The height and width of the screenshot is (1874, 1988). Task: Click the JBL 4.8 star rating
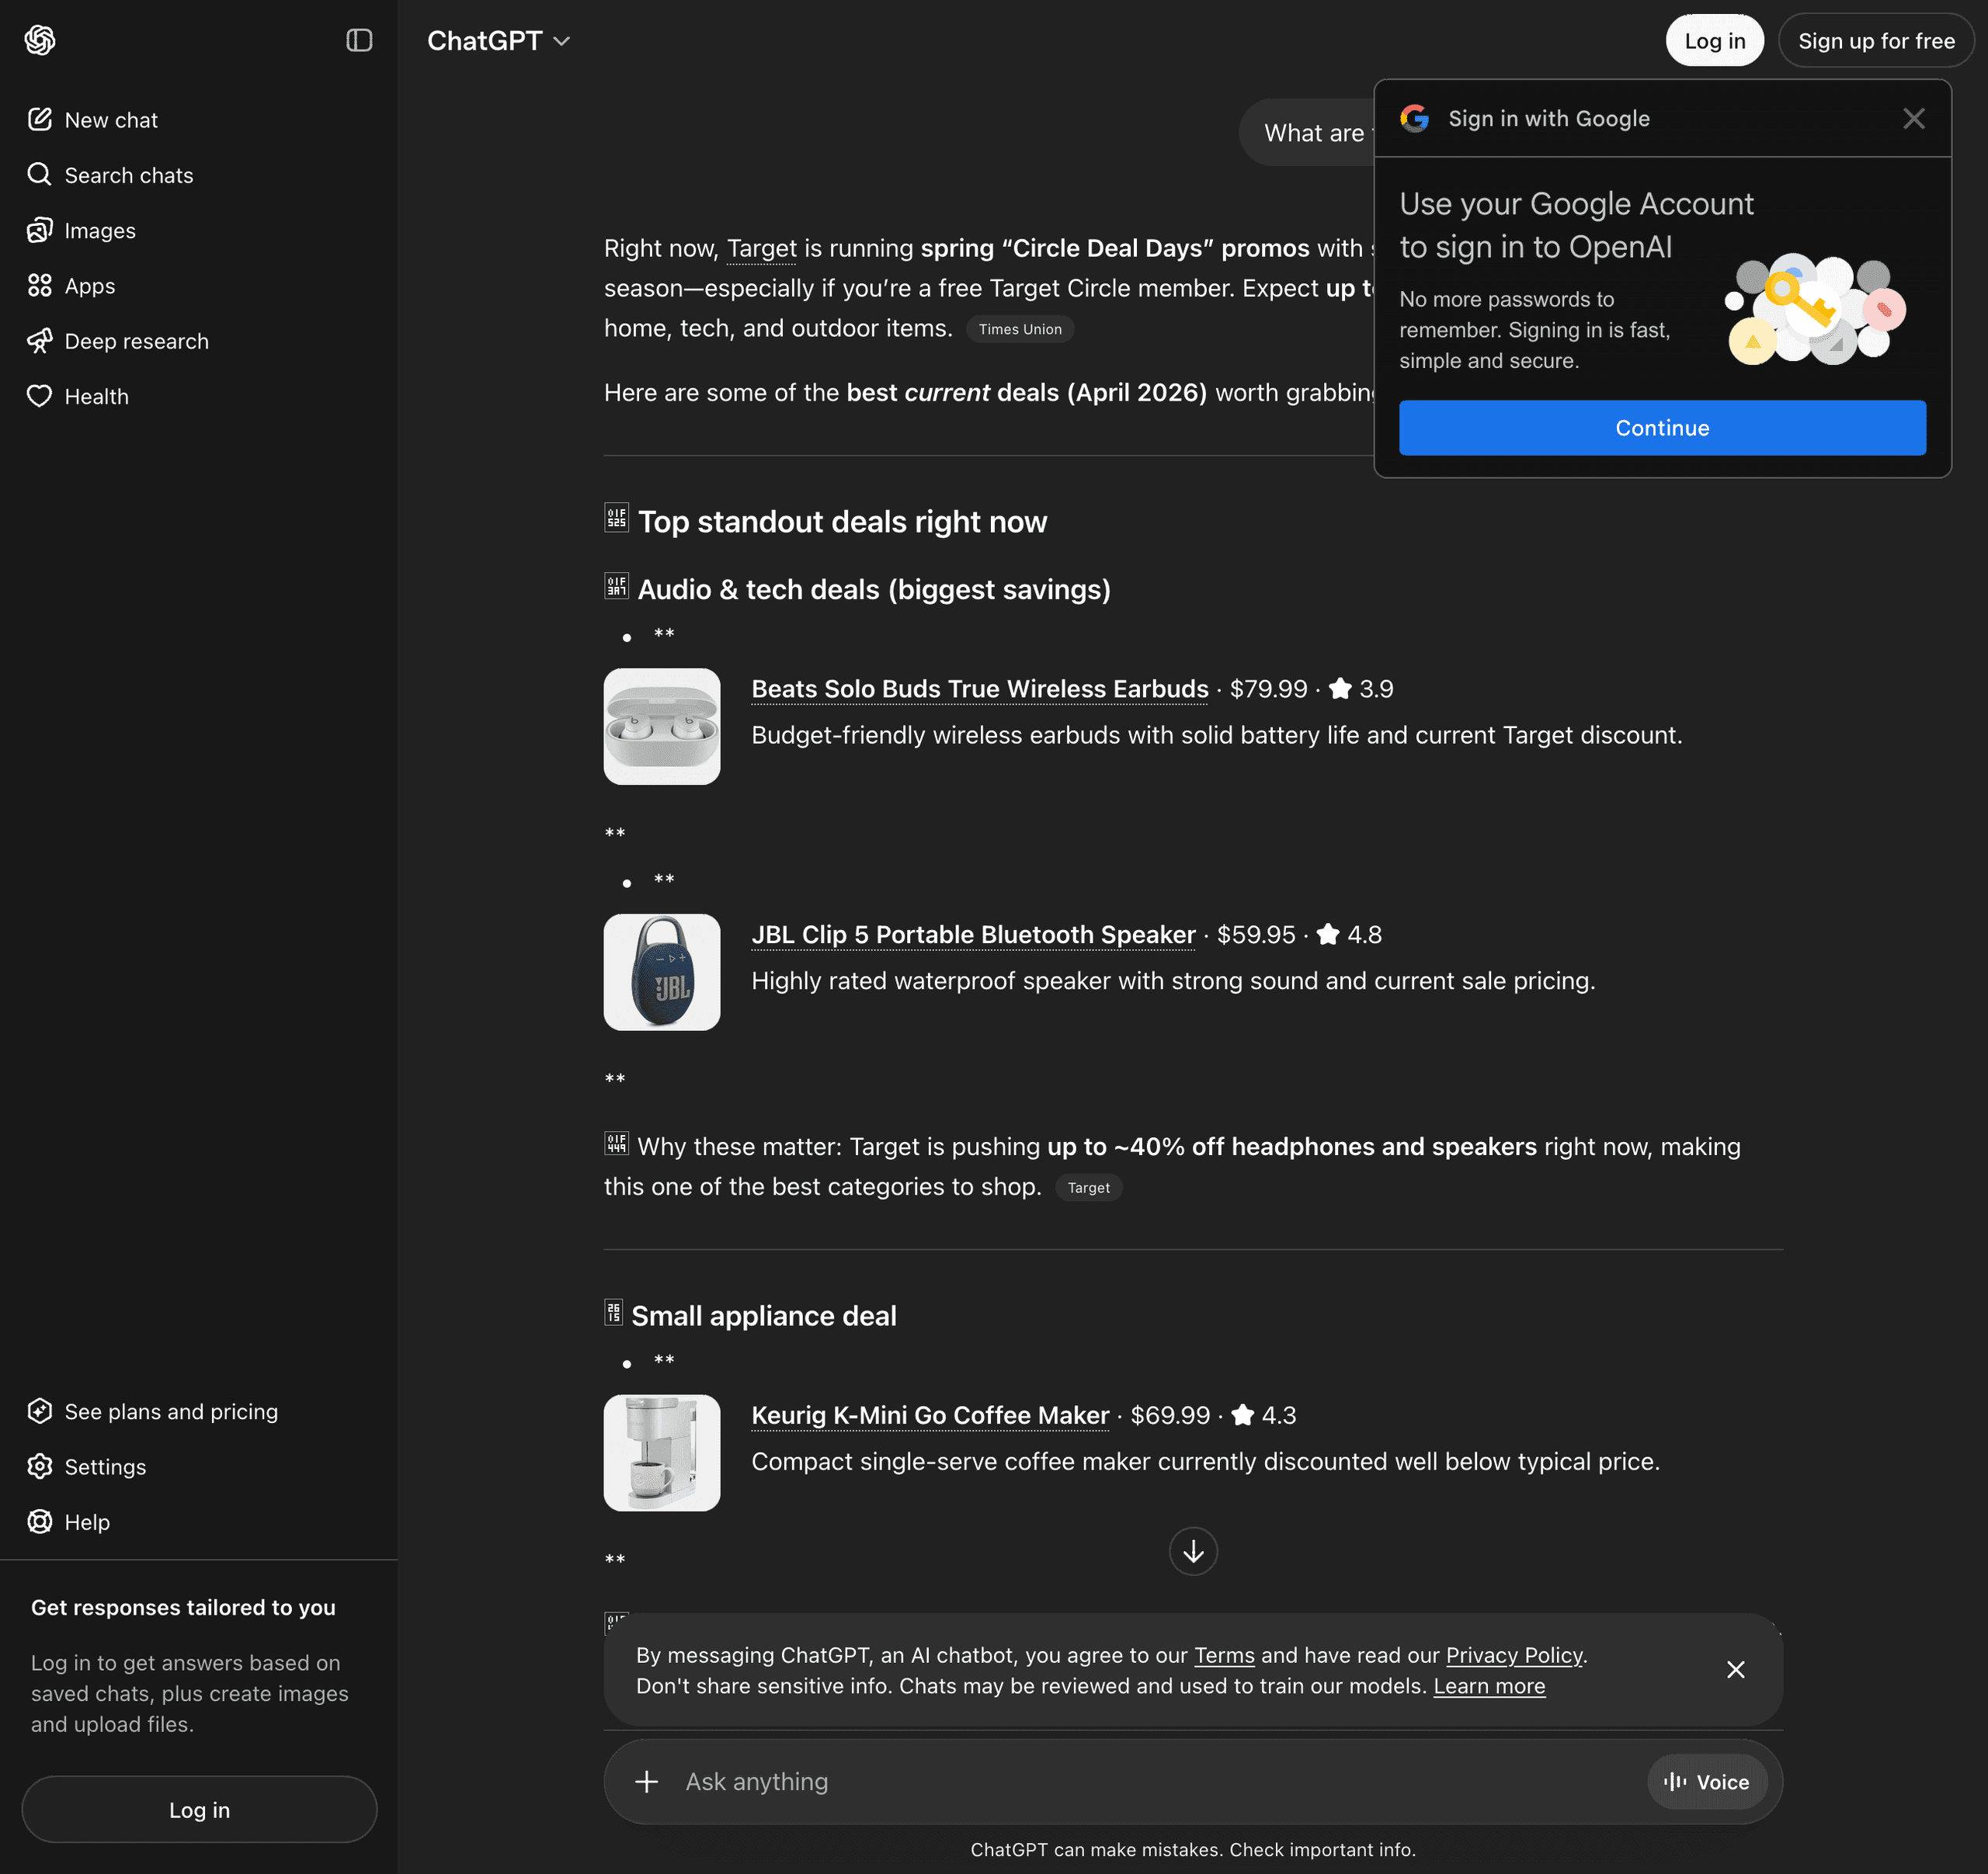[1349, 935]
